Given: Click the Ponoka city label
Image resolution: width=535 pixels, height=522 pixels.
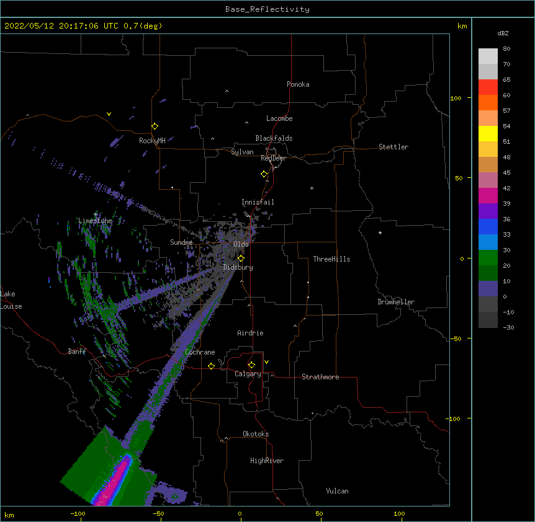Looking at the screenshot, I should 298,84.
